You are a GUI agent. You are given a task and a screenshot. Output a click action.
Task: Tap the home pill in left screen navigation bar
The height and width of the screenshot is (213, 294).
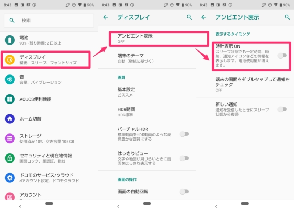pos(49,203)
